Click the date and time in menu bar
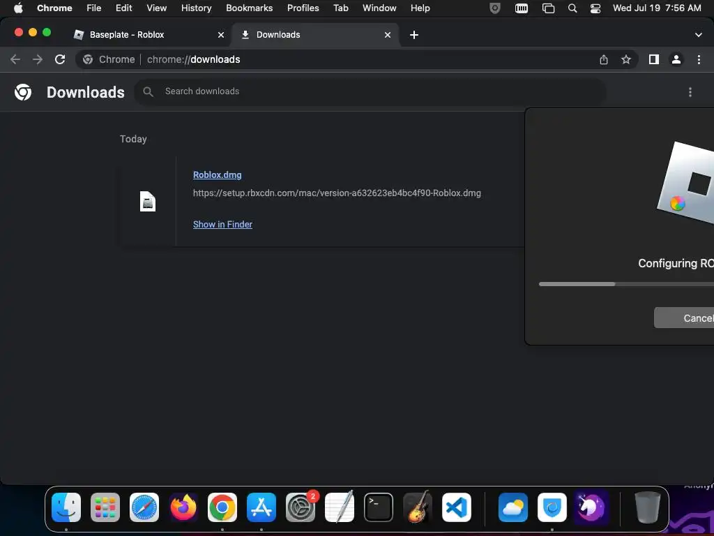This screenshot has width=714, height=536. 657,8
